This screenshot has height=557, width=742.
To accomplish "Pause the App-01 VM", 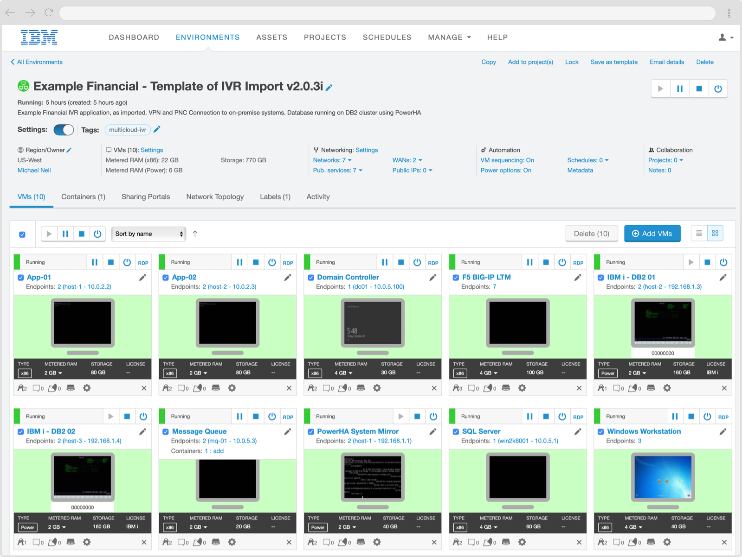I will [95, 262].
